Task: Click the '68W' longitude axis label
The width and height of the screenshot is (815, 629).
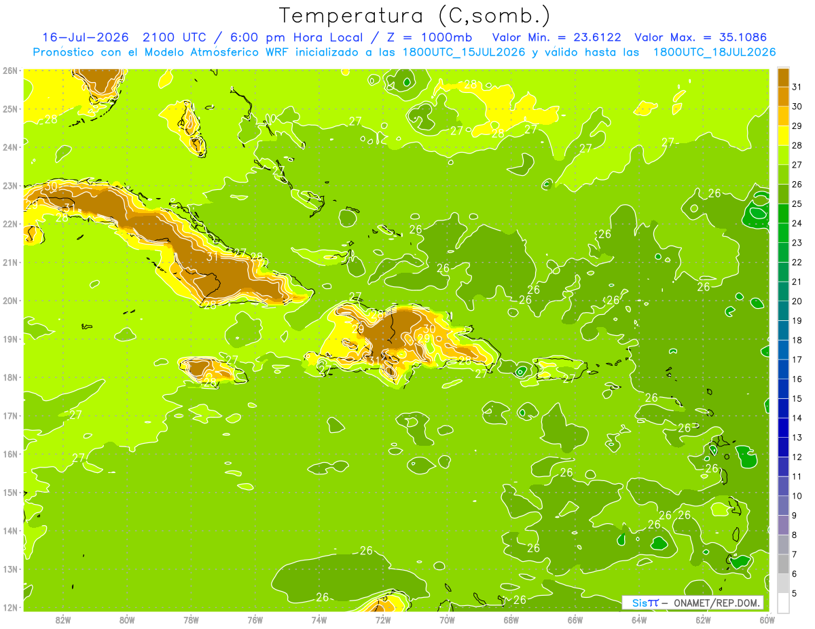Action: (511, 620)
